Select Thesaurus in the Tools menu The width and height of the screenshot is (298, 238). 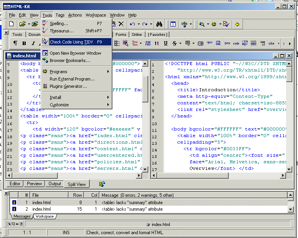pos(77,31)
